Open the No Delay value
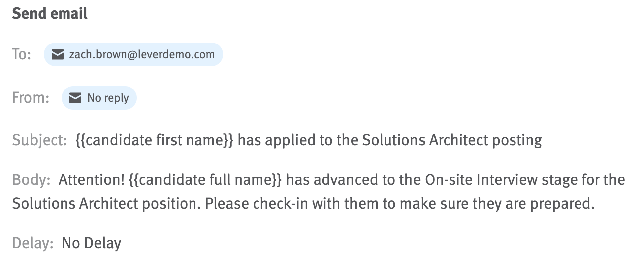Viewport: 644px width, 266px height. (92, 243)
